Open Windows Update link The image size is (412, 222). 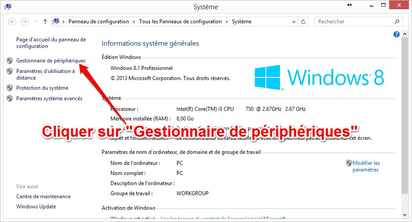pos(36,207)
